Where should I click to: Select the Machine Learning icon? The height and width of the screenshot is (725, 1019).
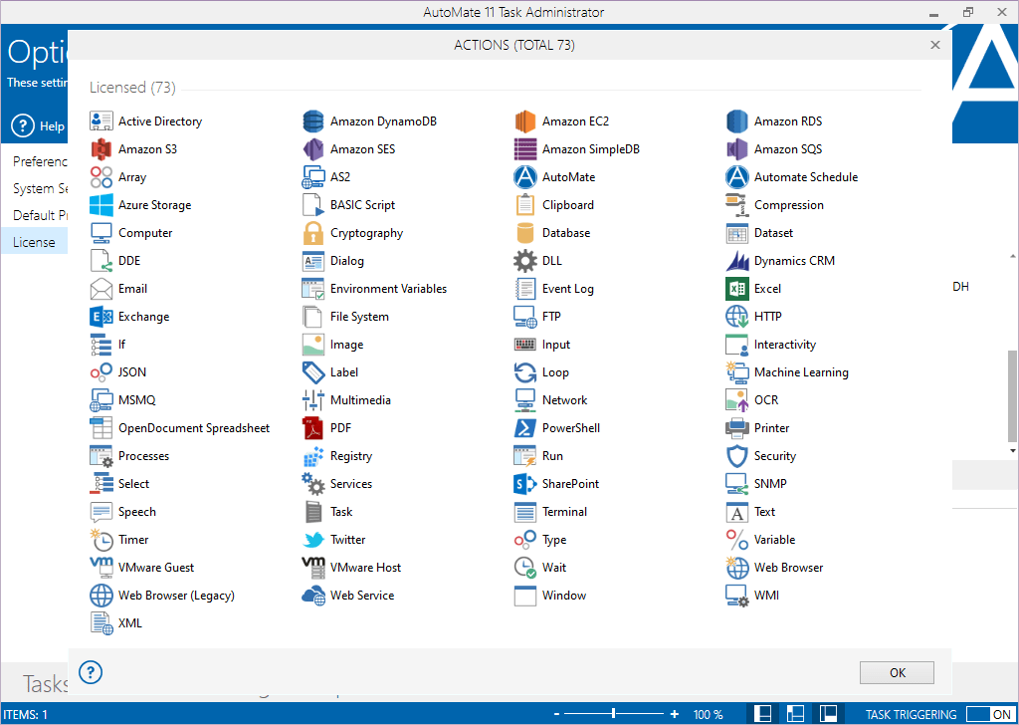coord(737,372)
